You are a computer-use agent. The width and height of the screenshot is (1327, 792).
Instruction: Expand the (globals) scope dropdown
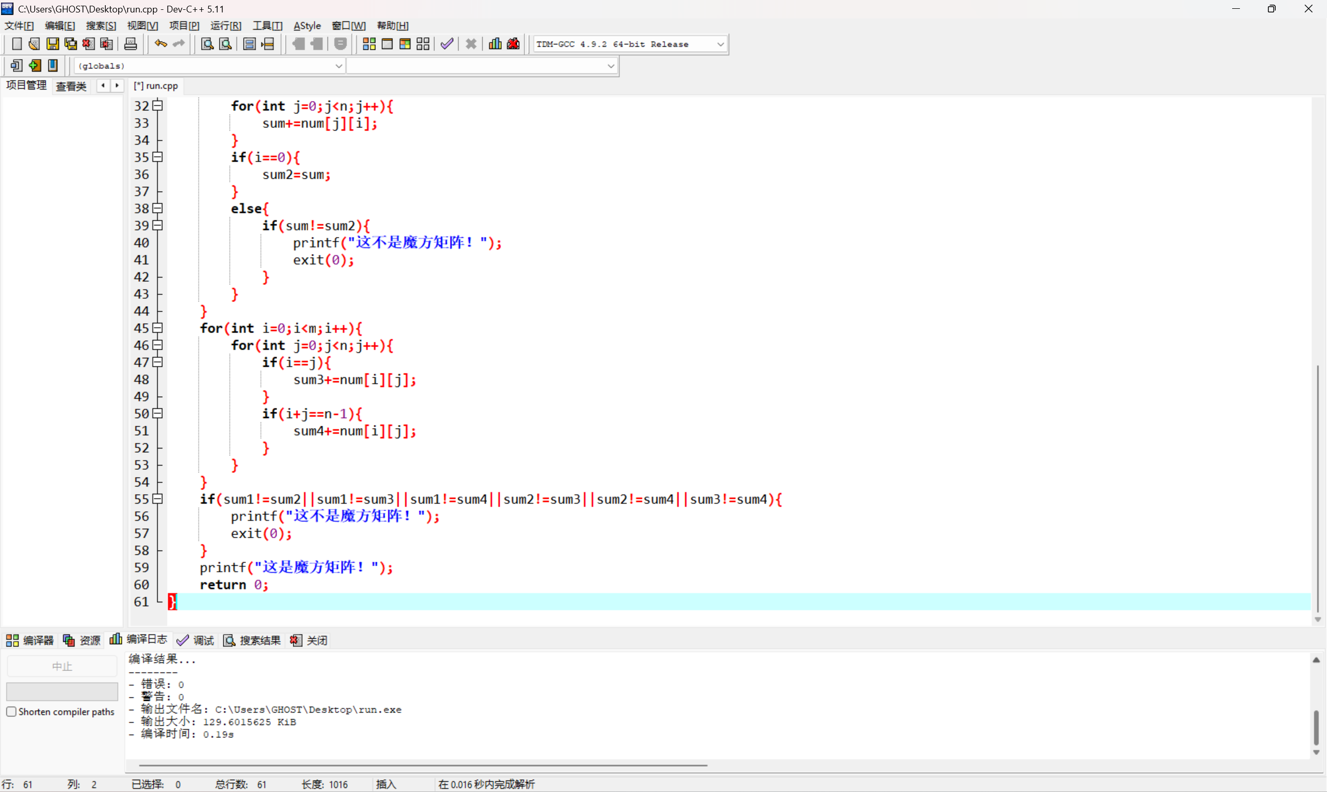click(x=338, y=66)
